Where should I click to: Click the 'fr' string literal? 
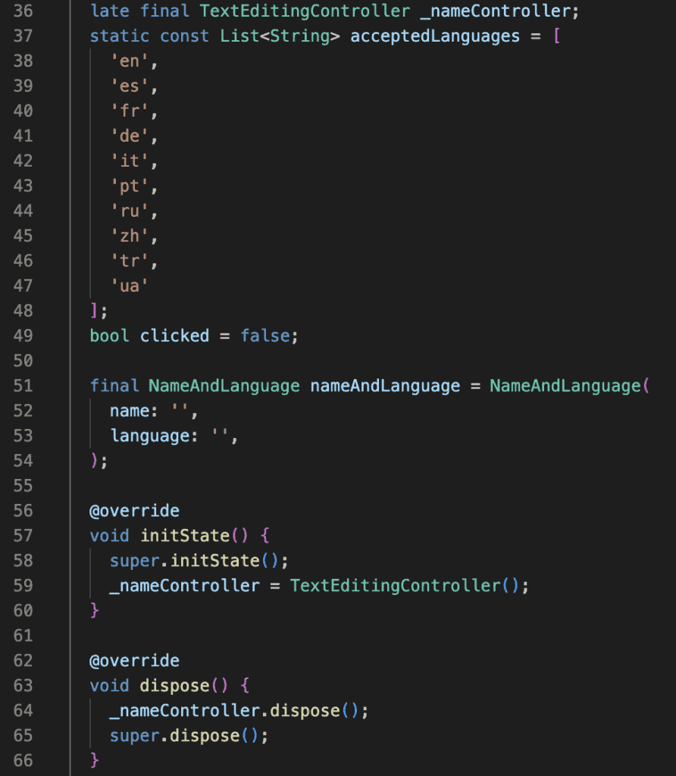[x=129, y=111]
